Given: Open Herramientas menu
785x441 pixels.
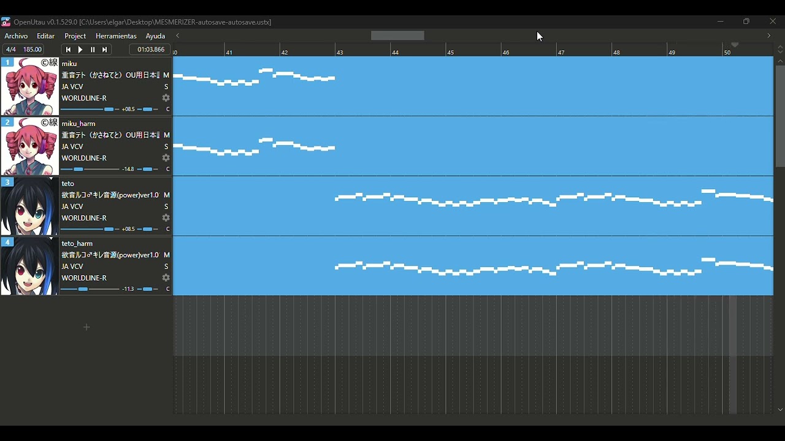Looking at the screenshot, I should point(116,36).
